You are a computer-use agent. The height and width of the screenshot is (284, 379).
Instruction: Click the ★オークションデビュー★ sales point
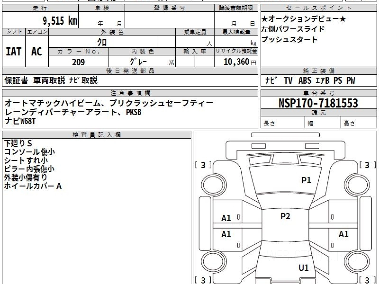pyautogui.click(x=304, y=19)
